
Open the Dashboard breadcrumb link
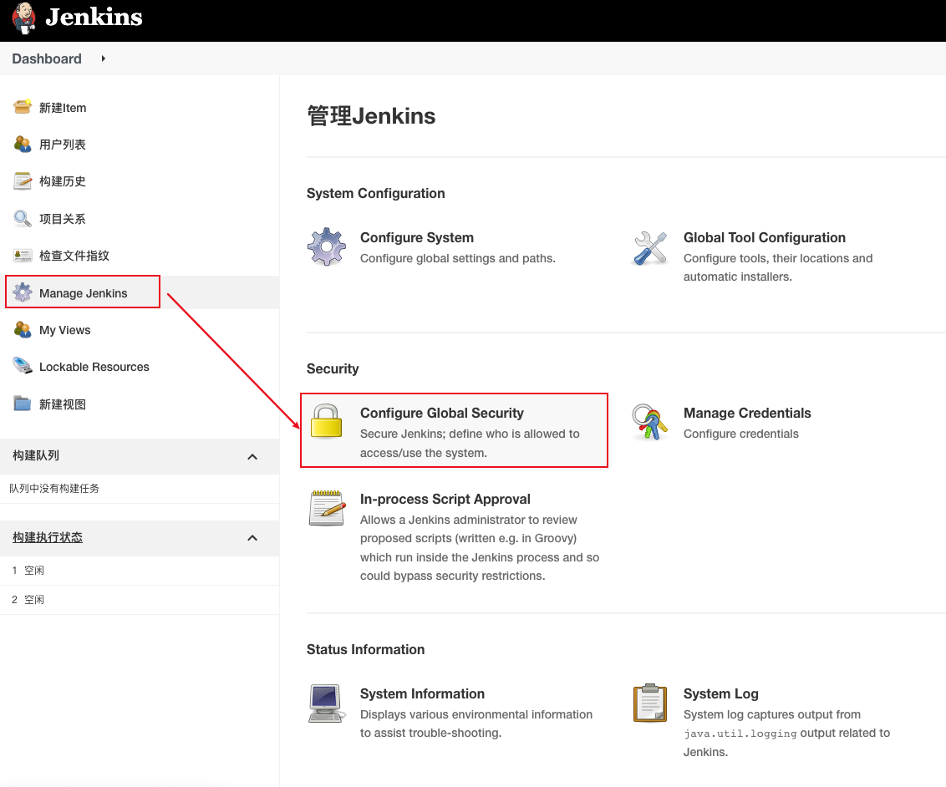(x=47, y=58)
